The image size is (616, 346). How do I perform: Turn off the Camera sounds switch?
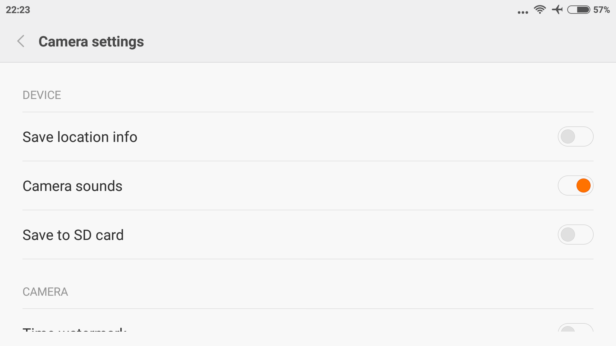576,185
